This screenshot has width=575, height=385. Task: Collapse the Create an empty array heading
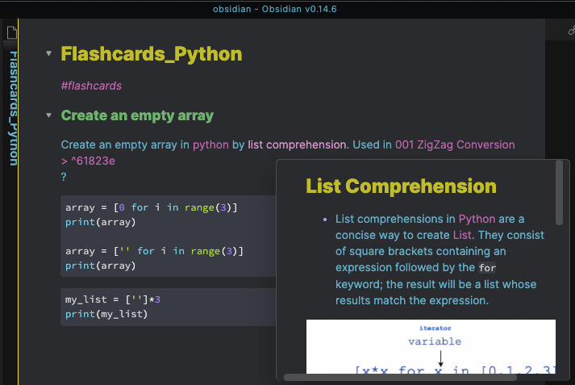coord(48,115)
